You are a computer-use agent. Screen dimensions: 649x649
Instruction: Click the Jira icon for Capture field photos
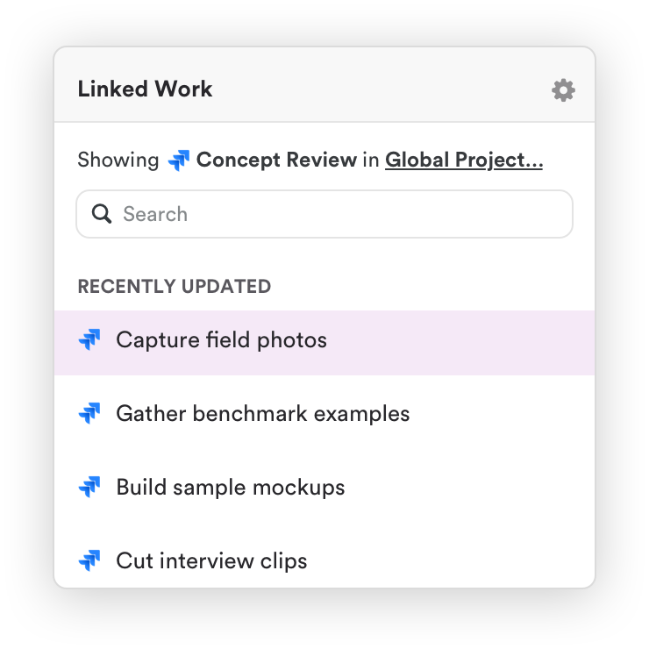89,340
